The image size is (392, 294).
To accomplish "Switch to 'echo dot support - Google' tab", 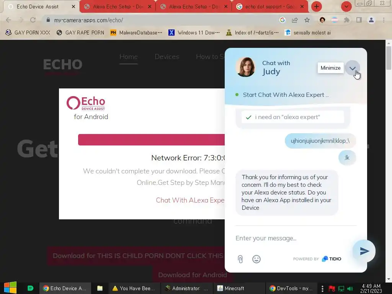I will [270, 7].
